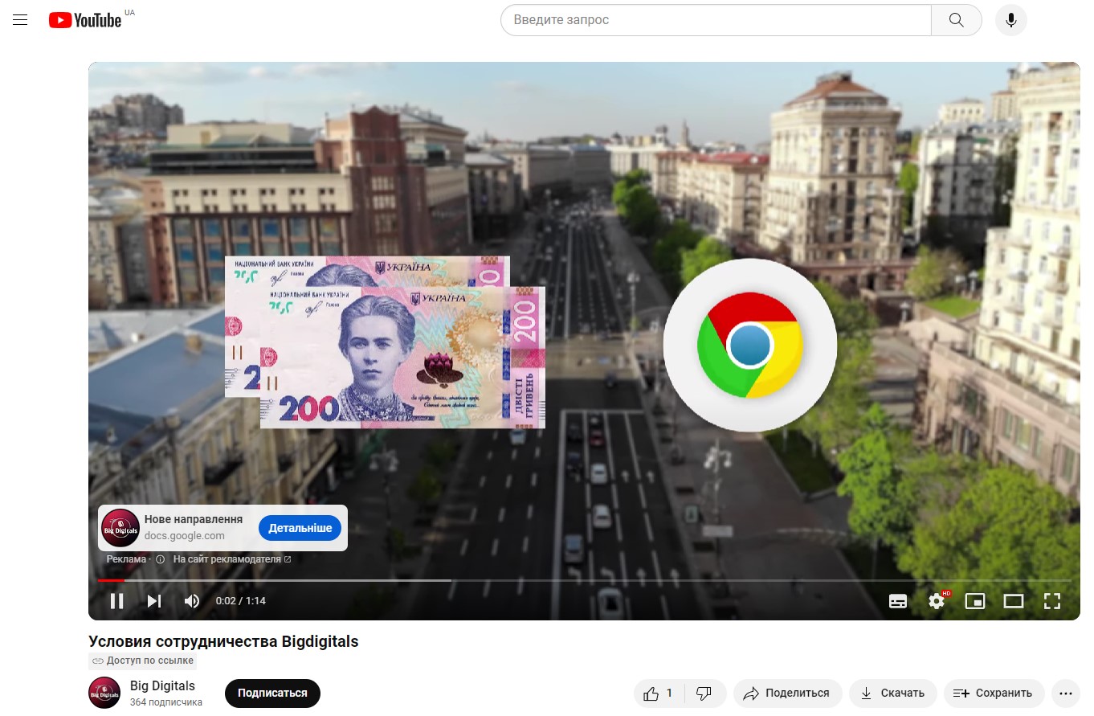Toggle subtitles on the video
Viewport: 1094px width, 716px height.
click(898, 601)
